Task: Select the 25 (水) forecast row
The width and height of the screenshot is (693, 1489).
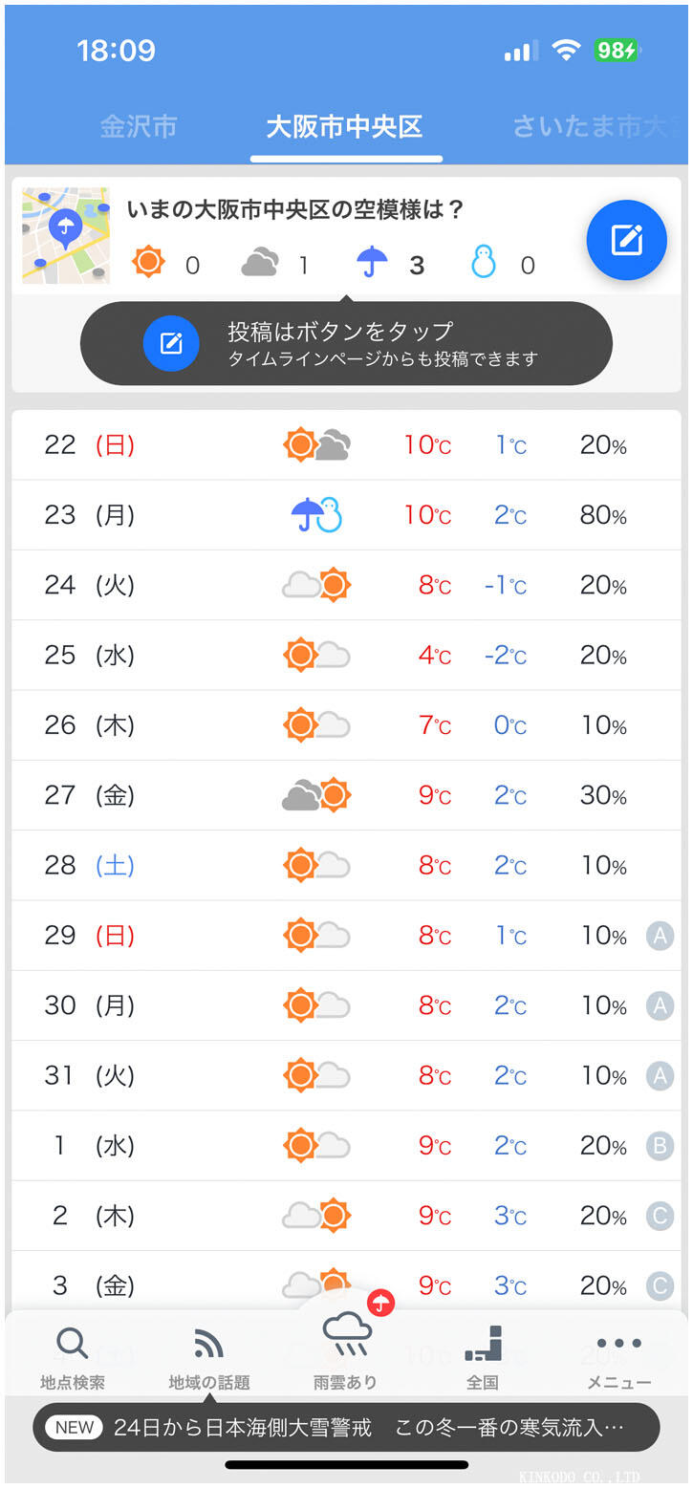Action: pyautogui.click(x=346, y=656)
